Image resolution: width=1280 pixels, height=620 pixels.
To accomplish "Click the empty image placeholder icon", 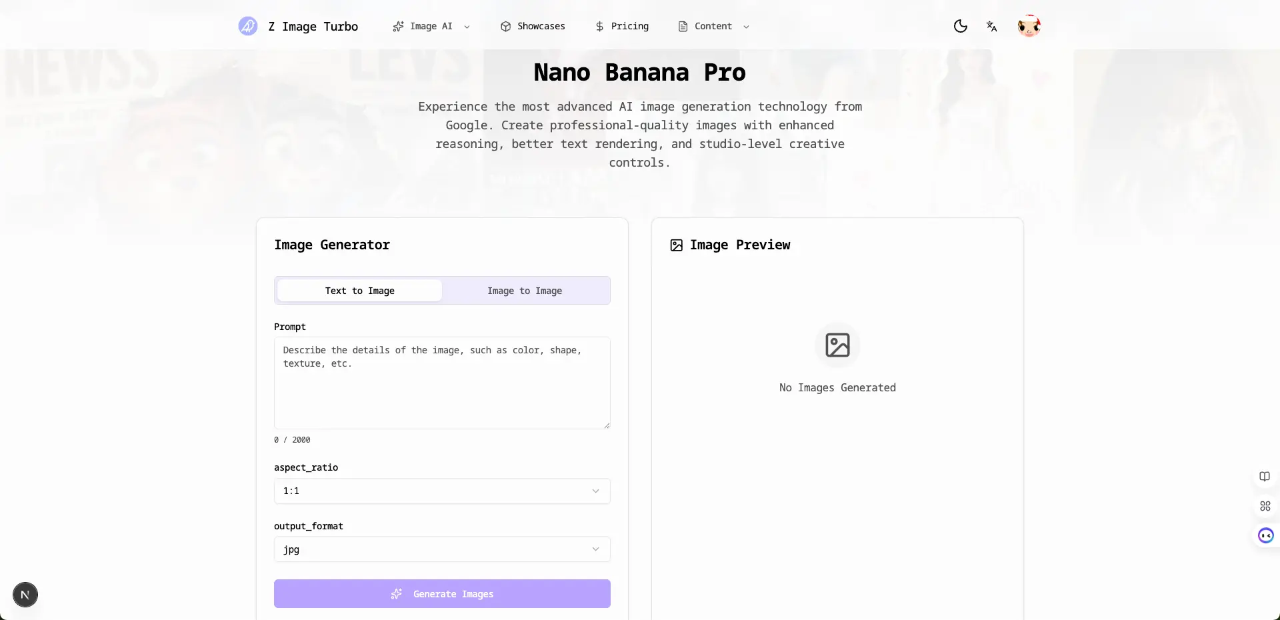I will (x=837, y=345).
